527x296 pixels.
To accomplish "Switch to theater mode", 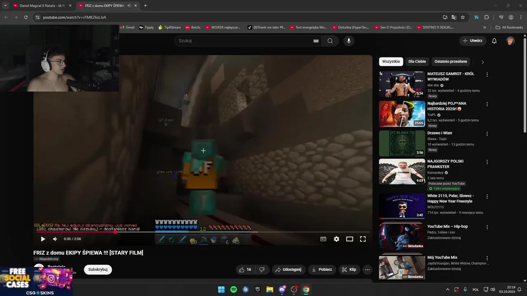I will (x=350, y=239).
